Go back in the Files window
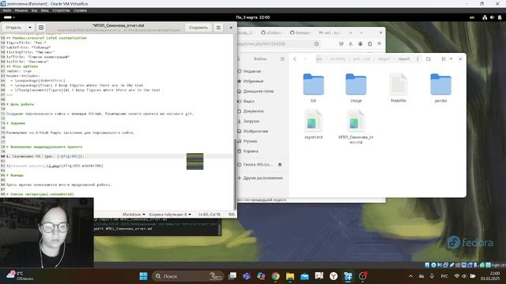Screen dimensions: 506x284 (295, 59)
